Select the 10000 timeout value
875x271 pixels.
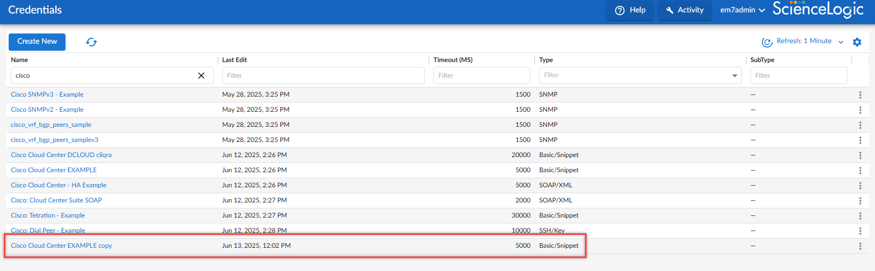[521, 231]
